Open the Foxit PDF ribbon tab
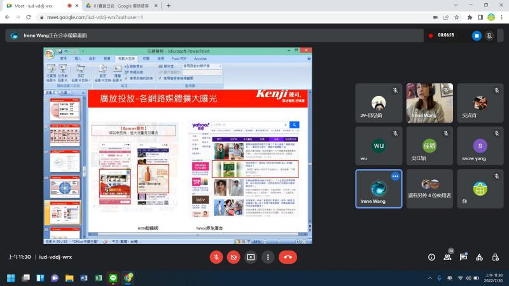 179,58
